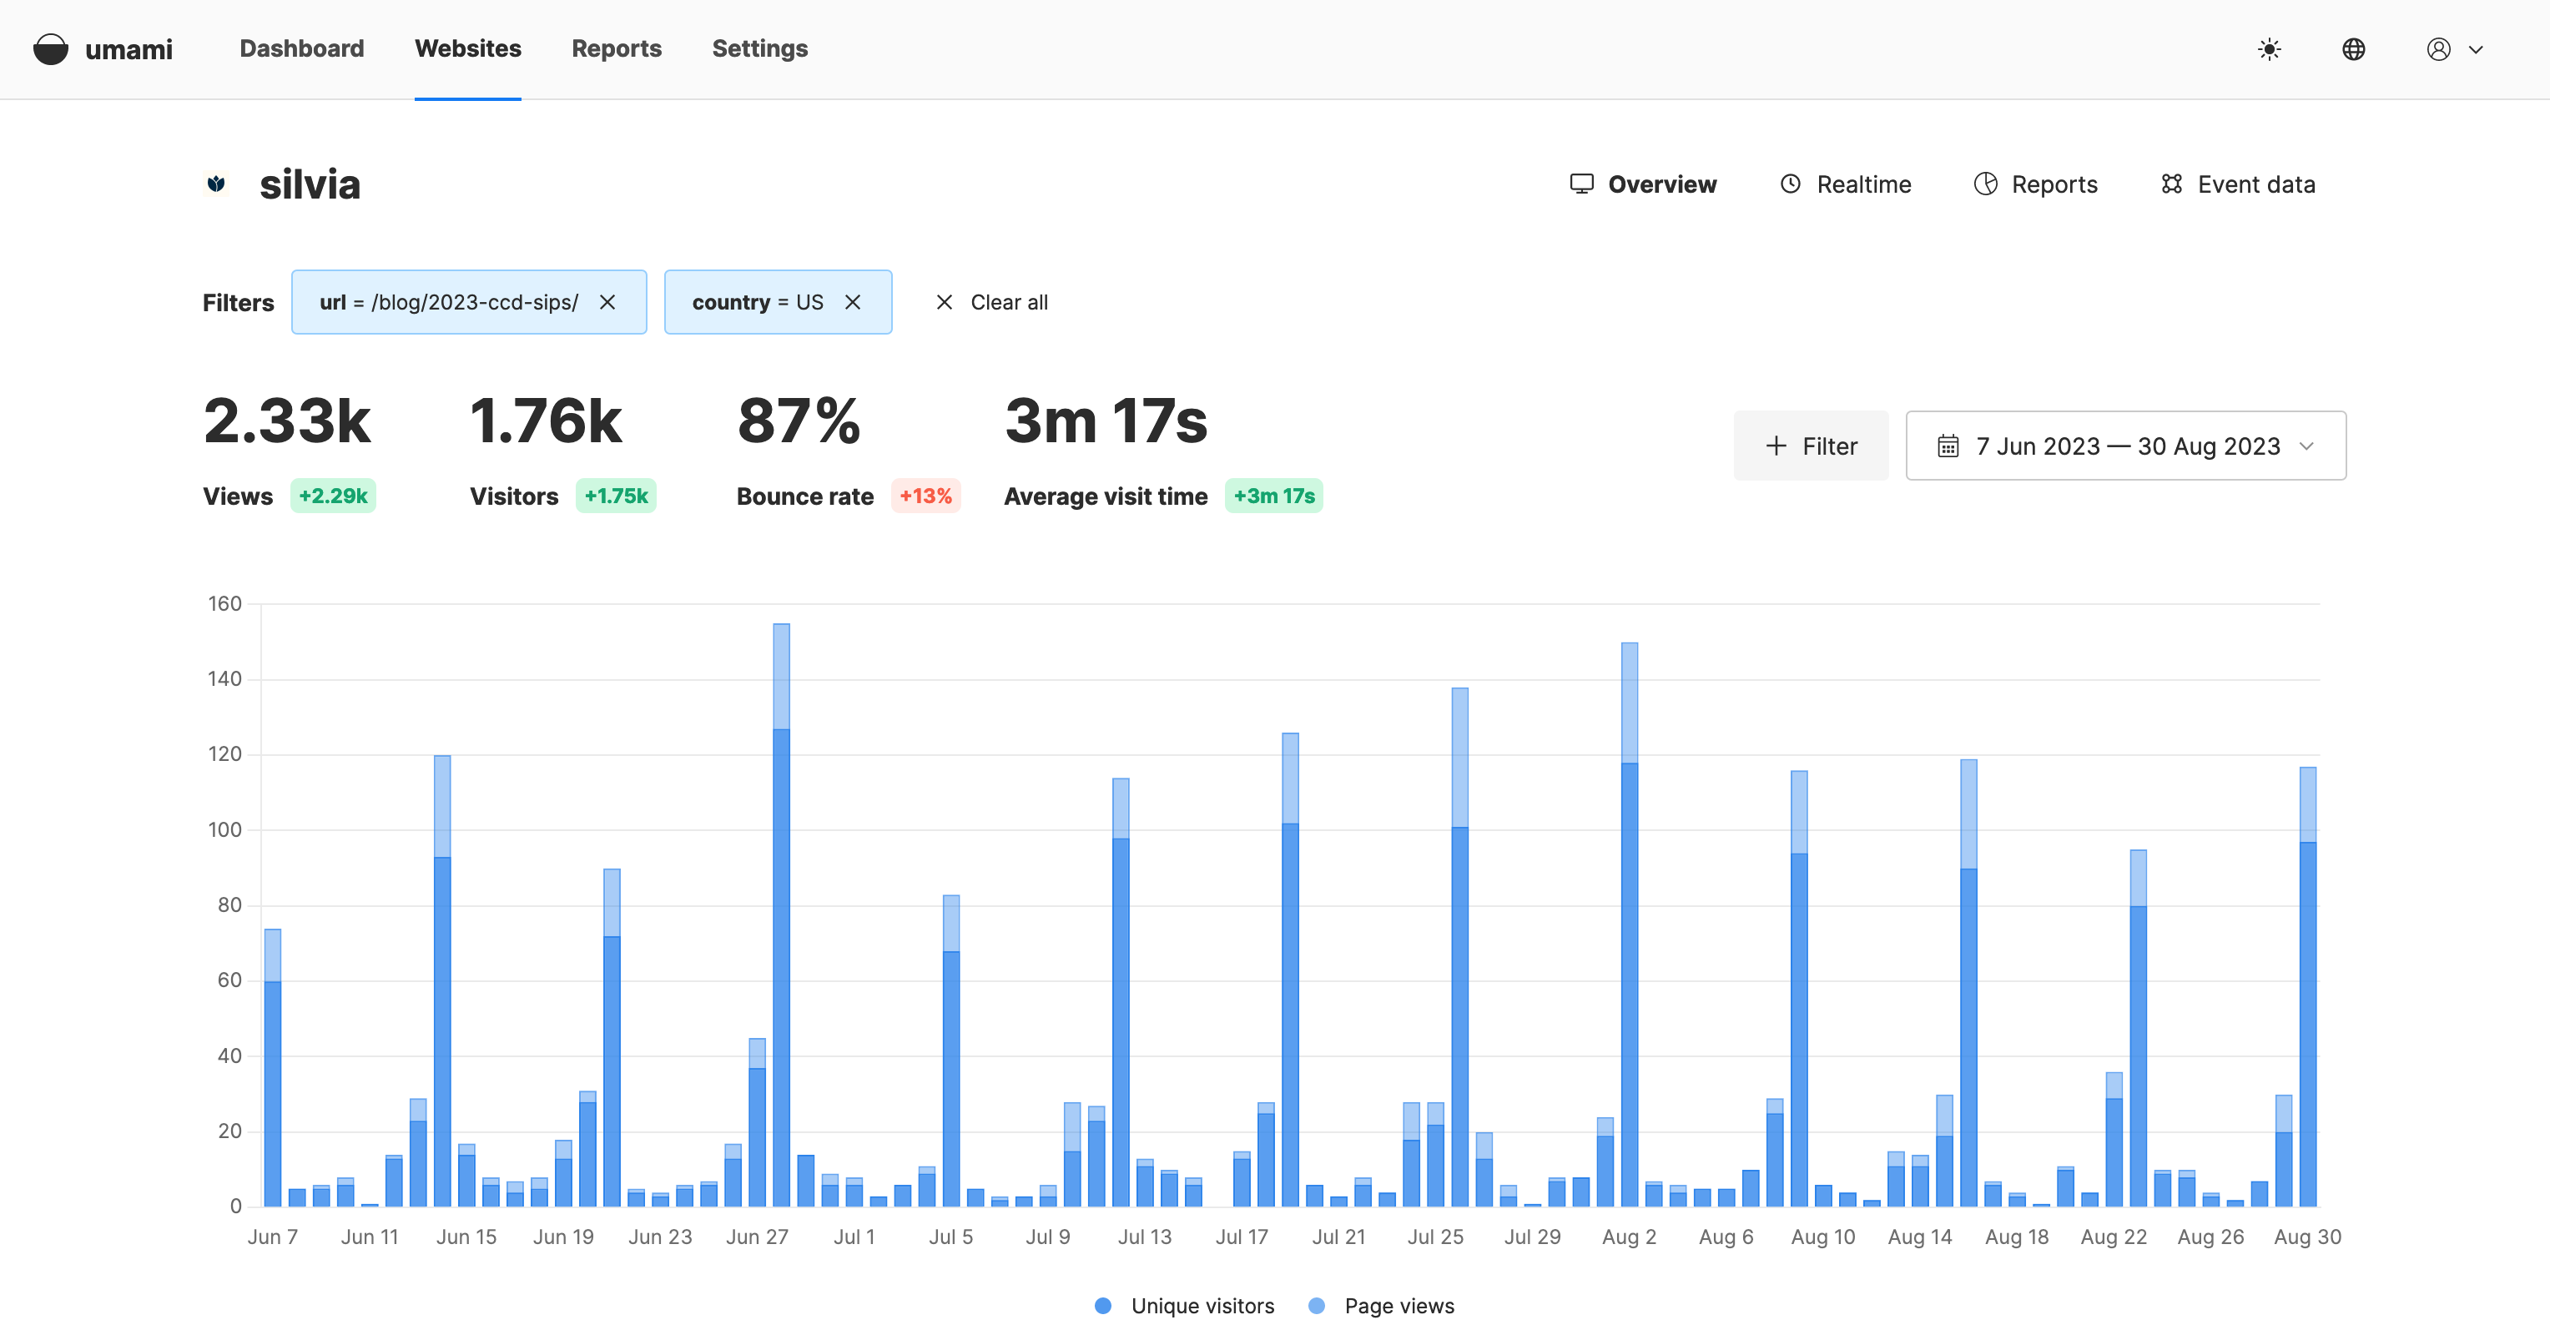Remove the country = US filter

point(855,302)
